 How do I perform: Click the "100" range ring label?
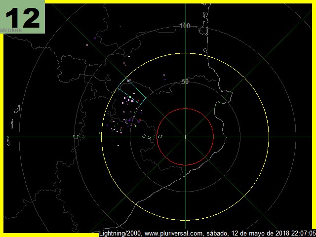[x=185, y=26]
